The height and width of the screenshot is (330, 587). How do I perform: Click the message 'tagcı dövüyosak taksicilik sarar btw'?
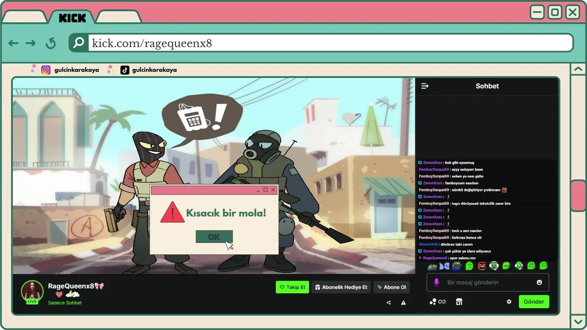click(481, 203)
